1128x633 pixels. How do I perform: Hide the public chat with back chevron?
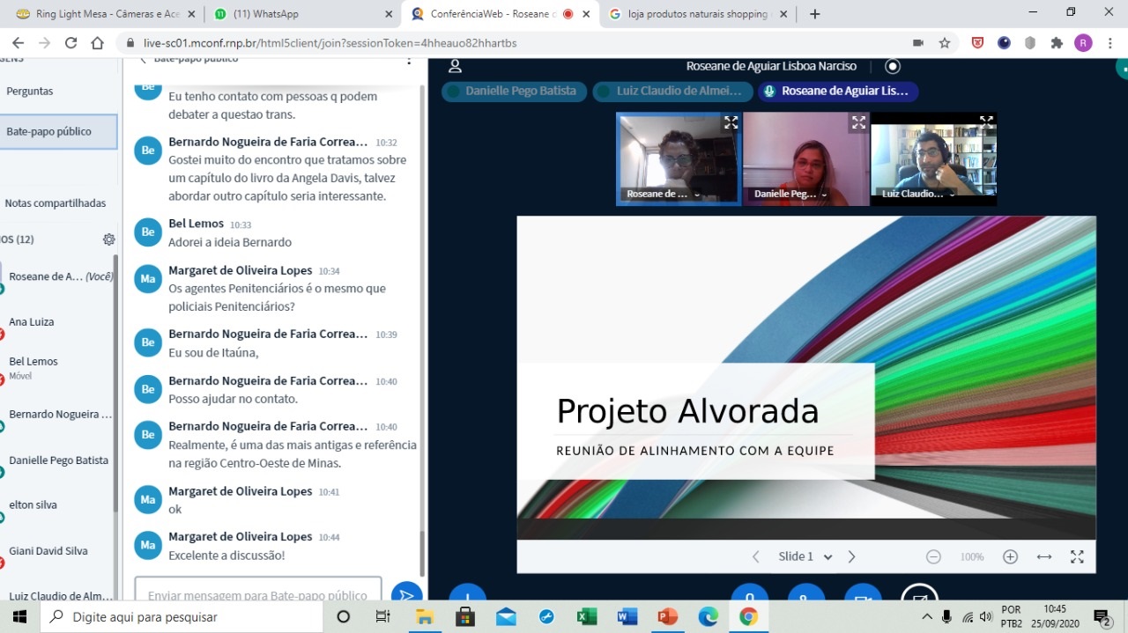tap(143, 61)
